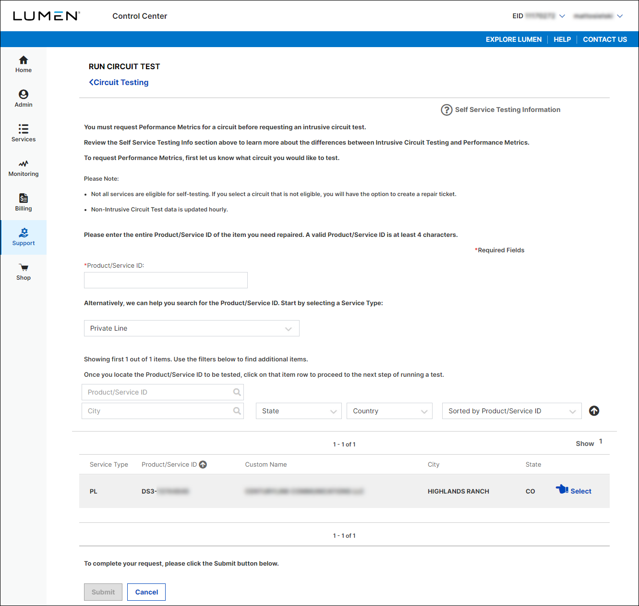Click the State column header
The height and width of the screenshot is (606, 639).
pos(533,465)
